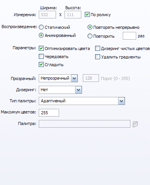Click the repeat count раз field
The width and height of the screenshot is (150, 185).
tap(129, 36)
